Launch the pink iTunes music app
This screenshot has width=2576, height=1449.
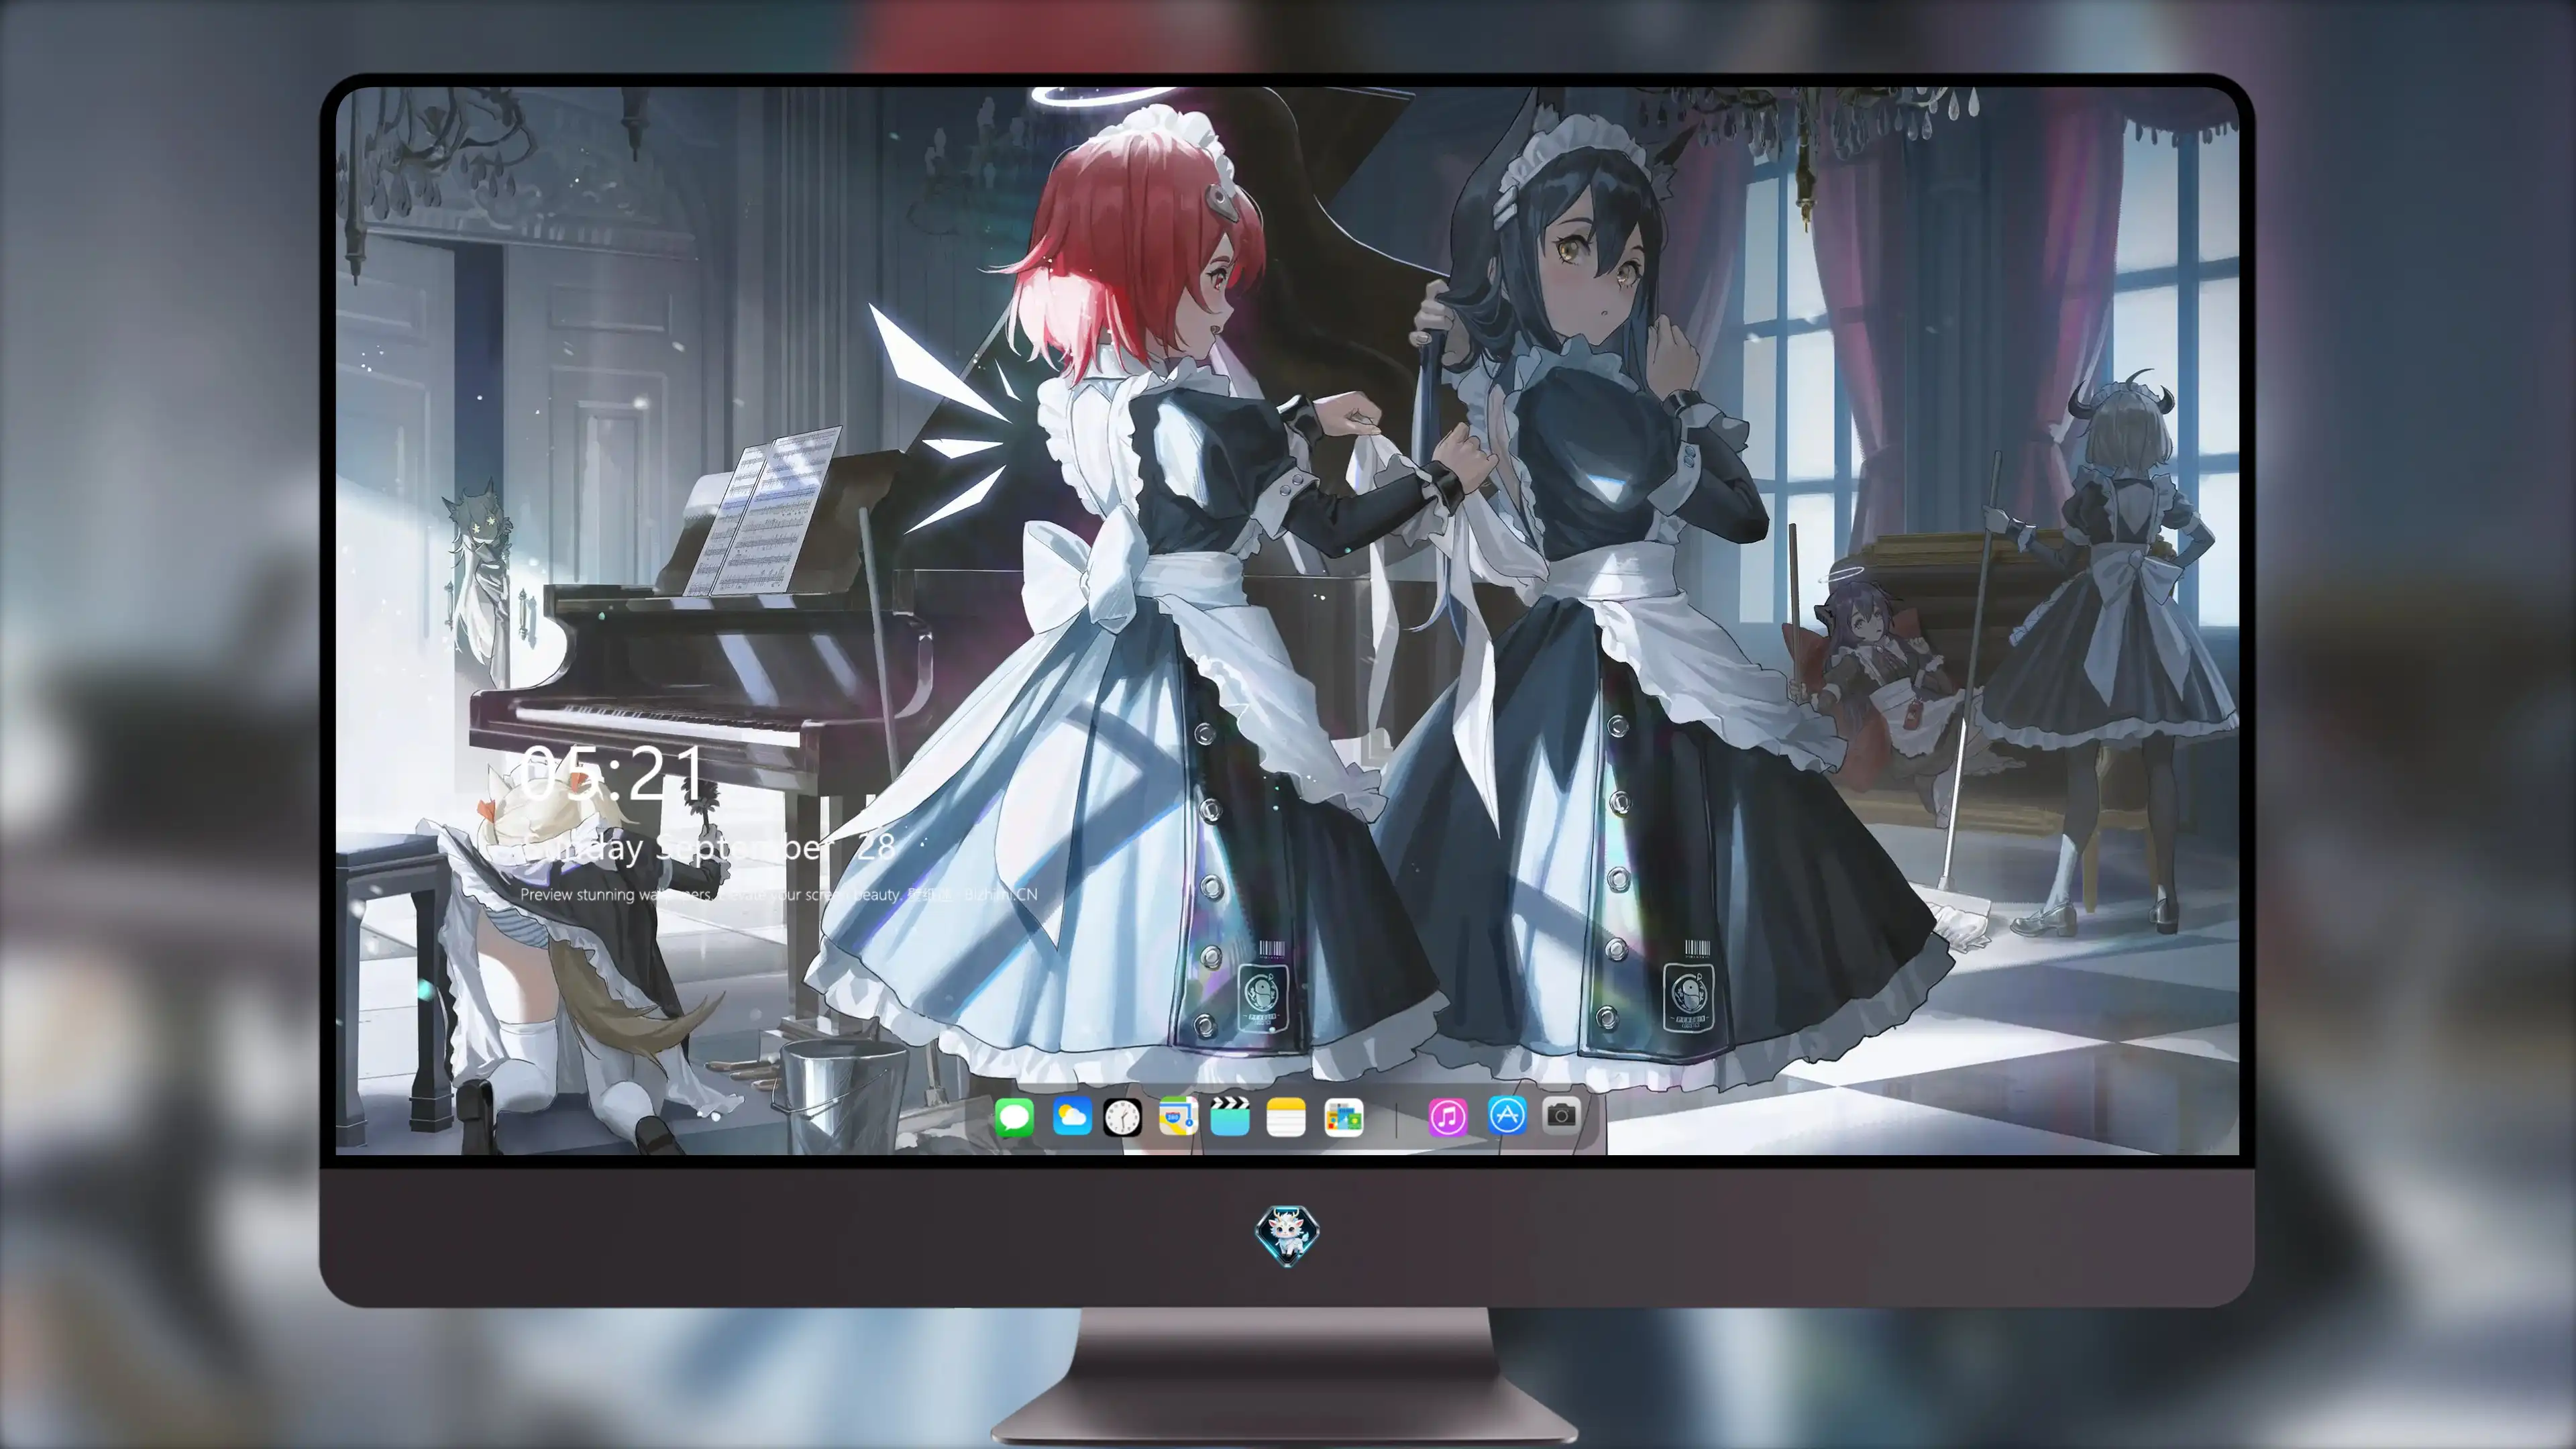[x=1448, y=1117]
